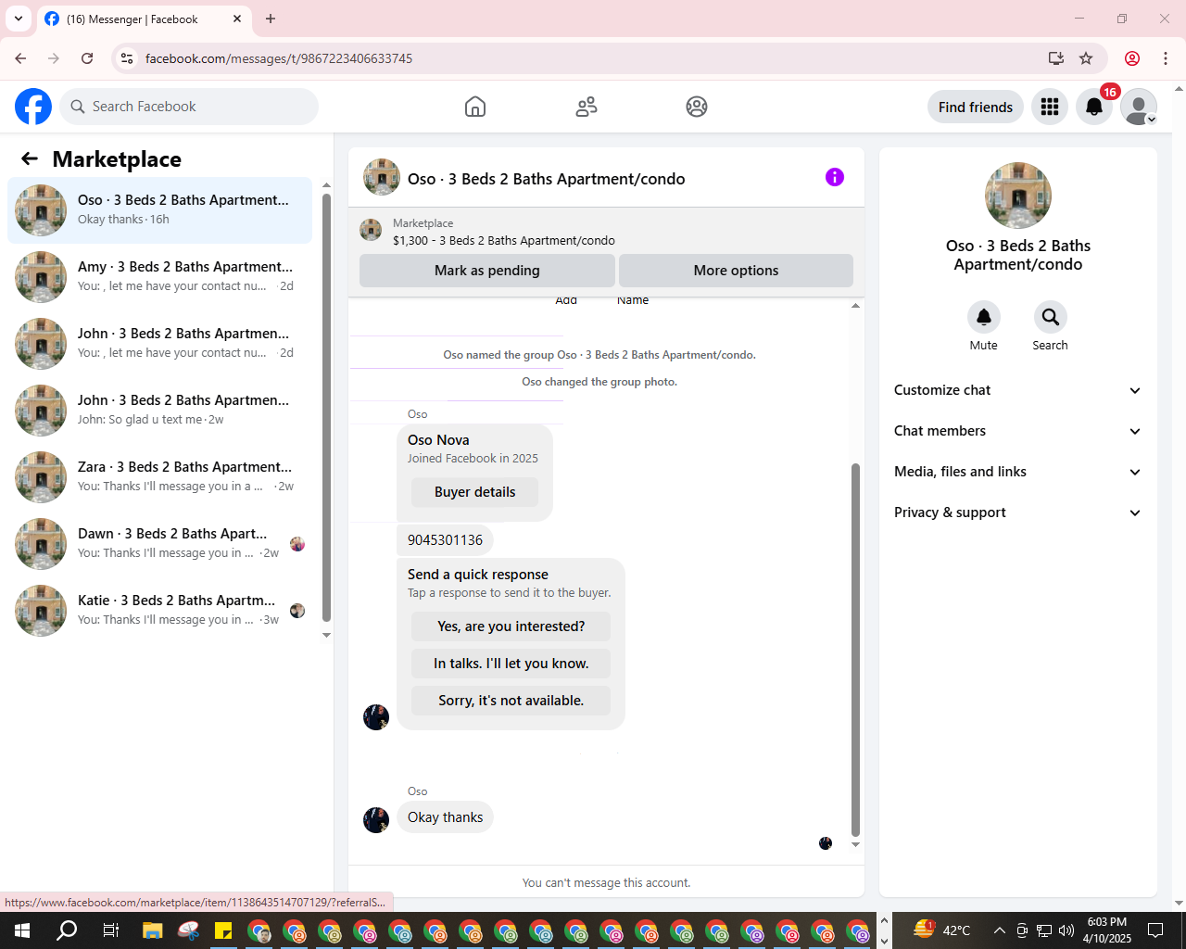Click Find friends button
This screenshot has width=1186, height=949.
[976, 107]
